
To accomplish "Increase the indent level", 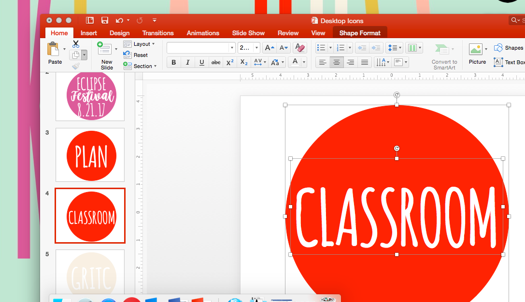I will tap(376, 48).
